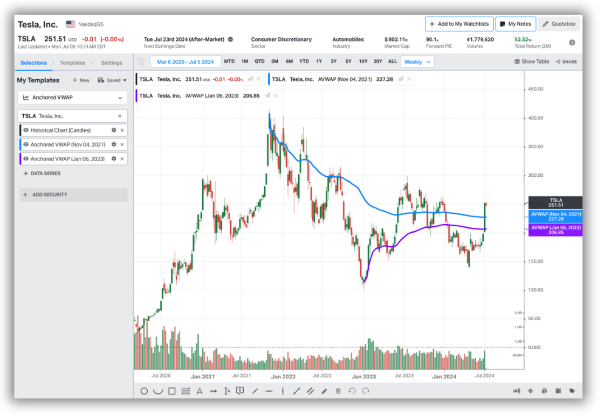Select the price callout bubble tool
The height and width of the screenshot is (416, 604).
(240, 391)
